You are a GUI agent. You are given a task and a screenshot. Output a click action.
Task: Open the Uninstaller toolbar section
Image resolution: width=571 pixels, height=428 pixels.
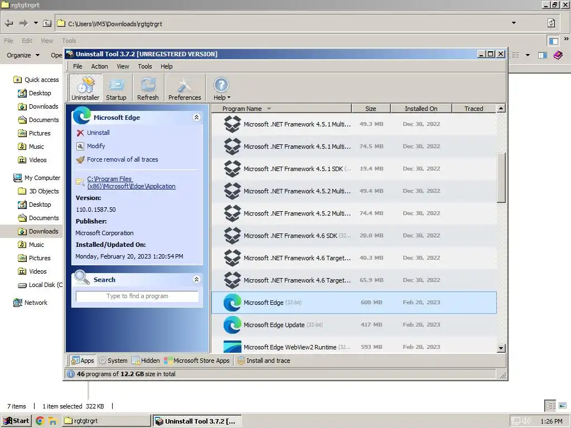[x=85, y=87]
